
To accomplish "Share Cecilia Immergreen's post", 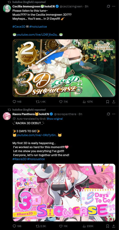I will [x=114, y=102].
